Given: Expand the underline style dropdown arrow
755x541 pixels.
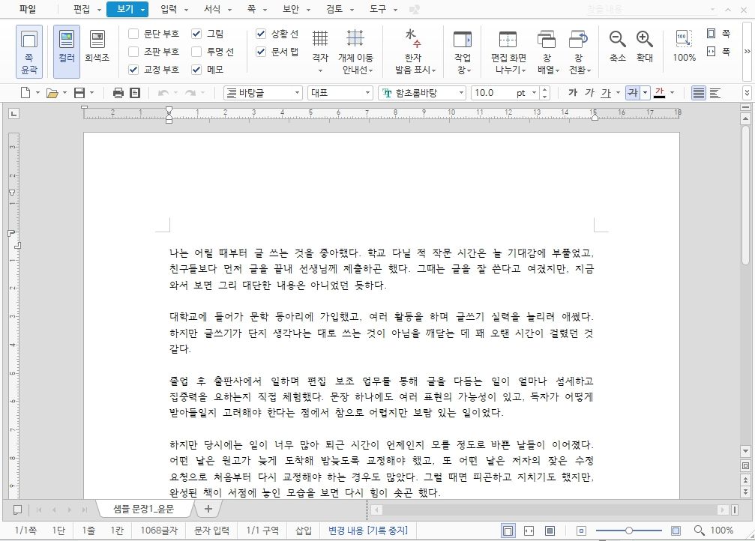Looking at the screenshot, I should pyautogui.click(x=619, y=93).
